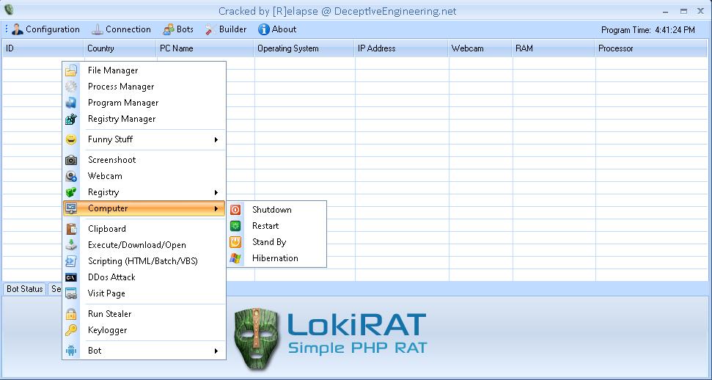Select the Registry Manager icon
Image resolution: width=712 pixels, height=380 pixels.
point(71,119)
